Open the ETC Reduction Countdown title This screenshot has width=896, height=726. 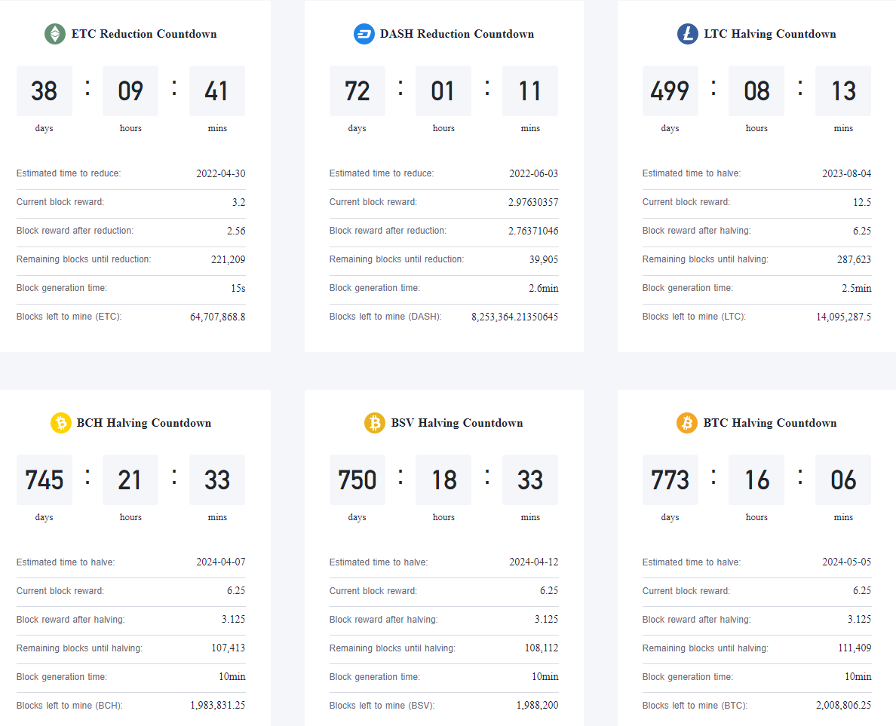[x=144, y=34]
